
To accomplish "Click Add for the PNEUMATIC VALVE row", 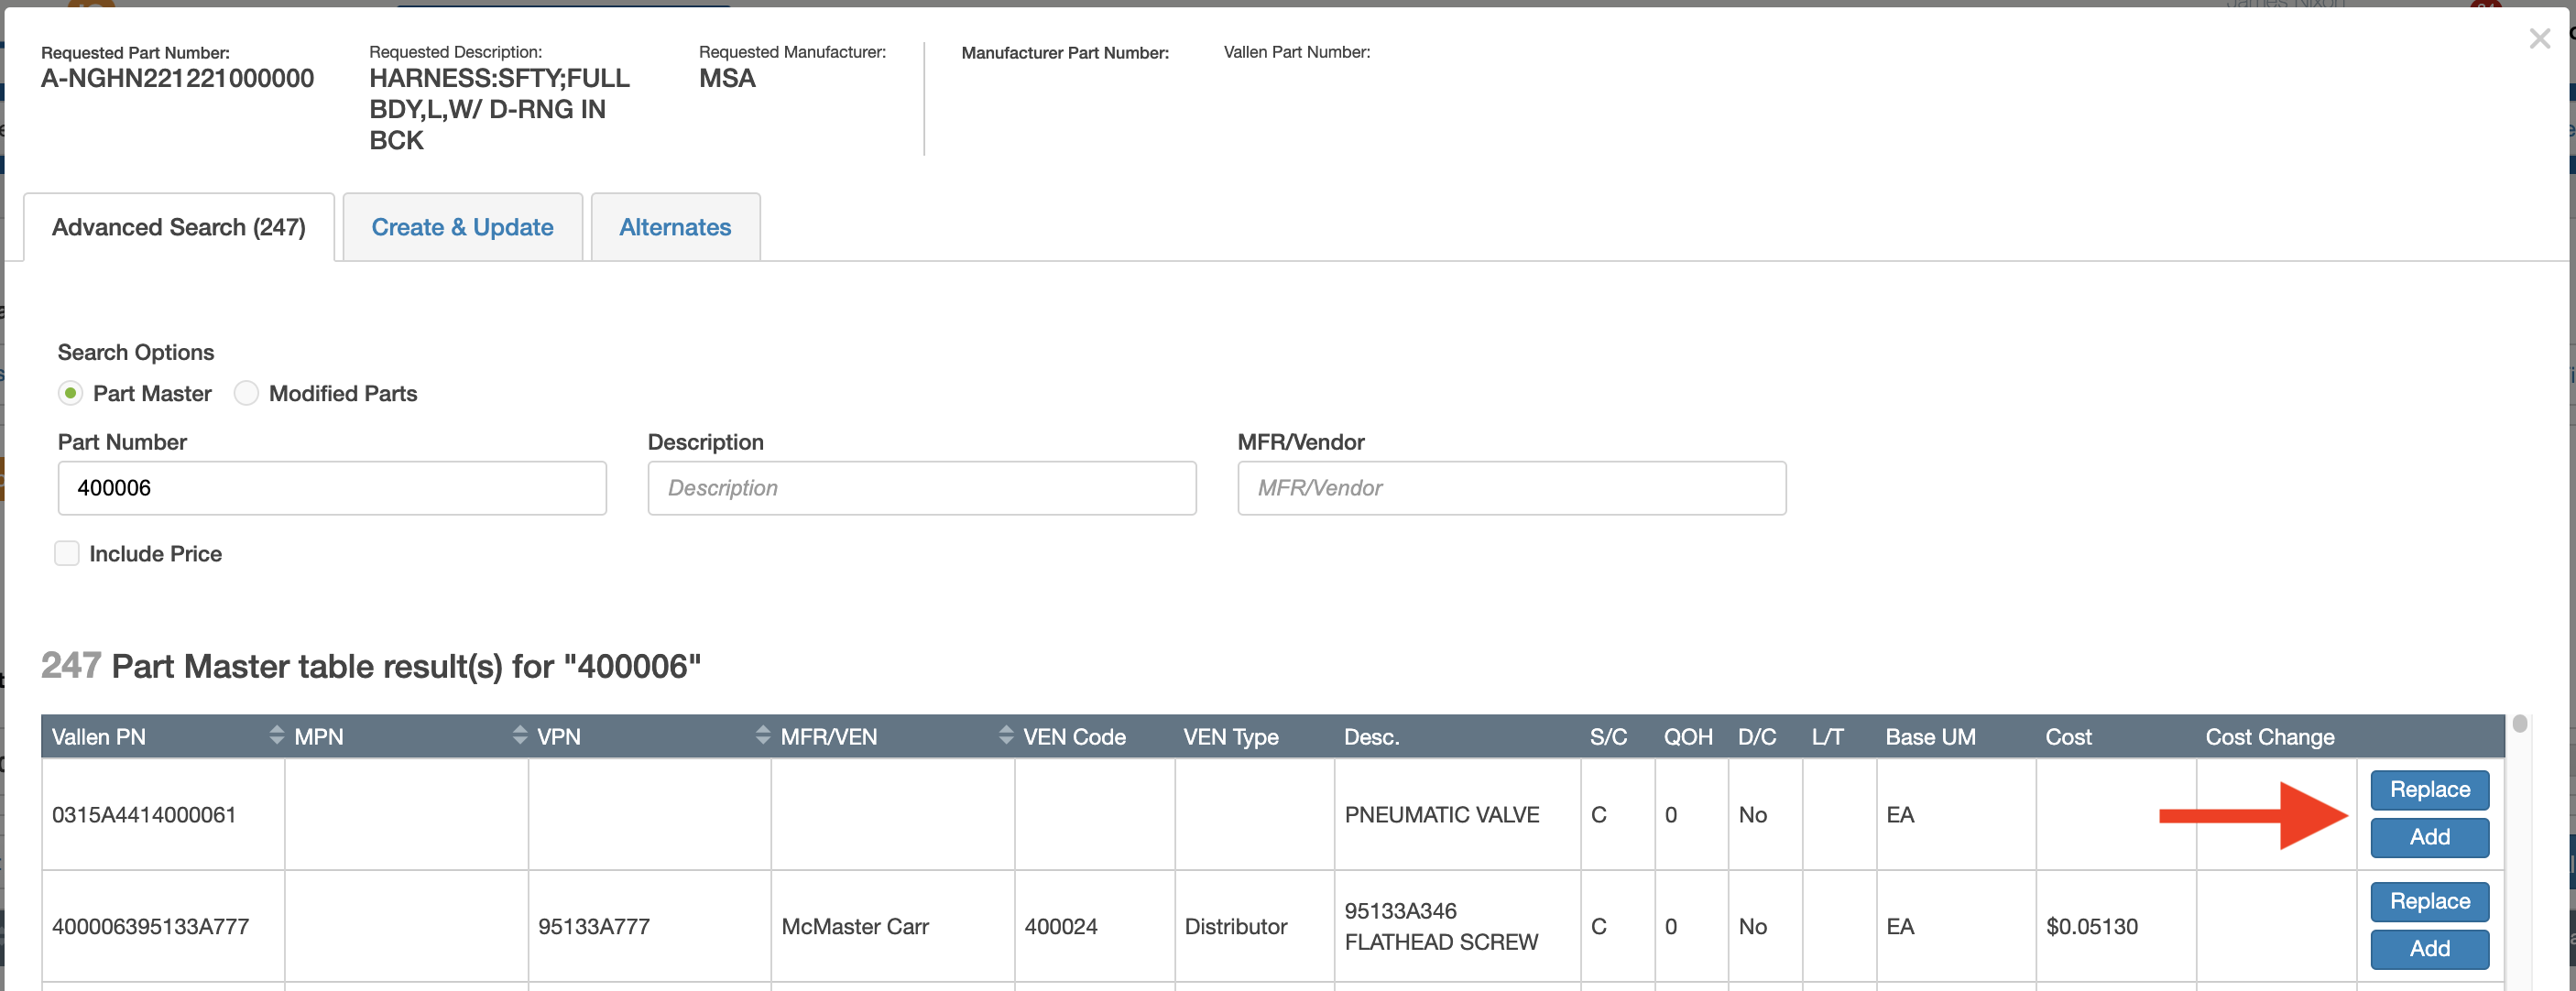I will click(2429, 837).
